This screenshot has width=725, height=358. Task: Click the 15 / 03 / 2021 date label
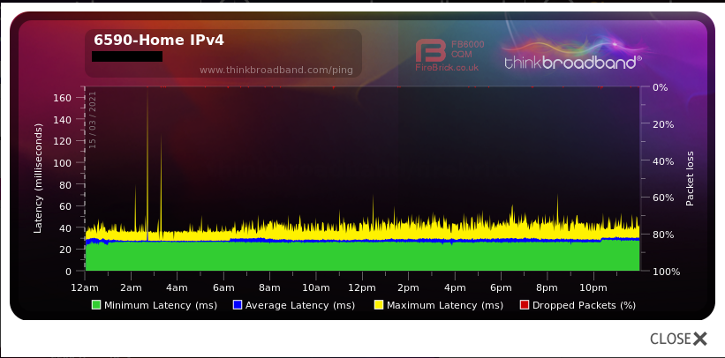[x=93, y=120]
